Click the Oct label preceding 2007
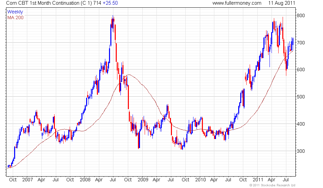 (x=13, y=180)
